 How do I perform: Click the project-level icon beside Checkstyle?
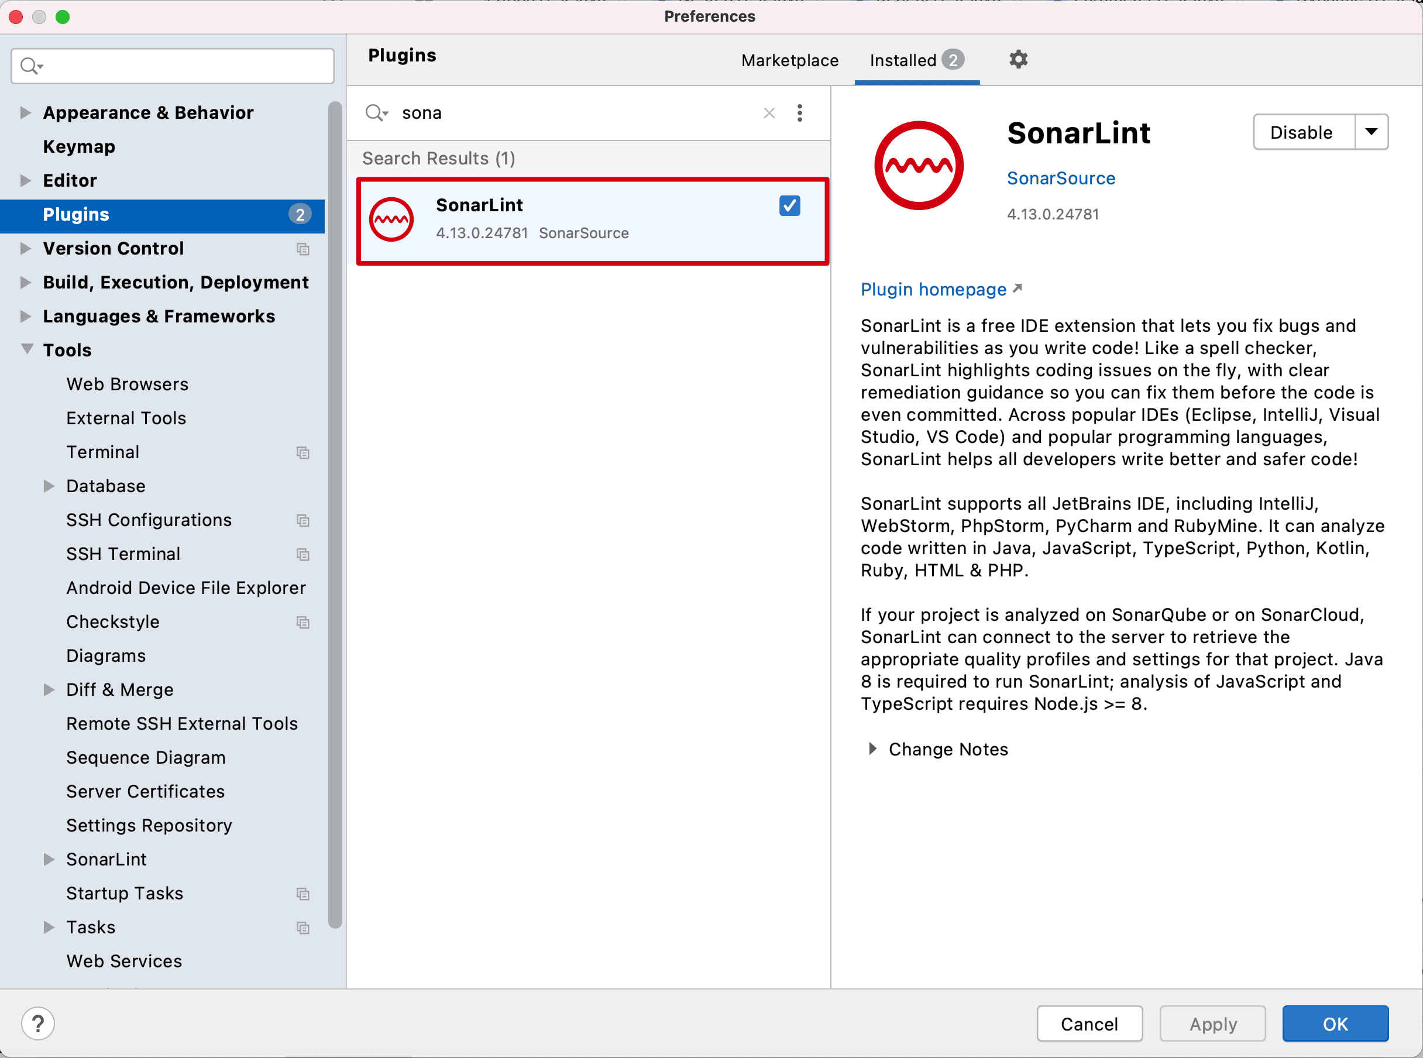303,622
